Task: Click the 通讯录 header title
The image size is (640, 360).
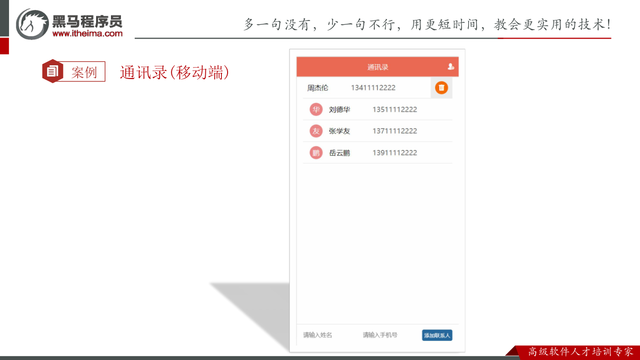Action: (378, 67)
